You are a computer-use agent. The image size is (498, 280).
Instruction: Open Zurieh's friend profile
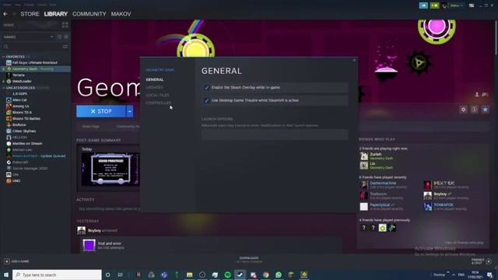376,154
